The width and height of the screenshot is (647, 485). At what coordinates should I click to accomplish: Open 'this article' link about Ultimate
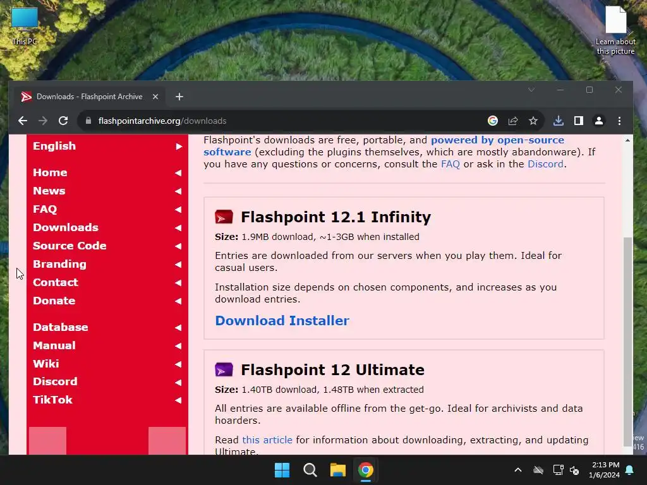coord(267,440)
